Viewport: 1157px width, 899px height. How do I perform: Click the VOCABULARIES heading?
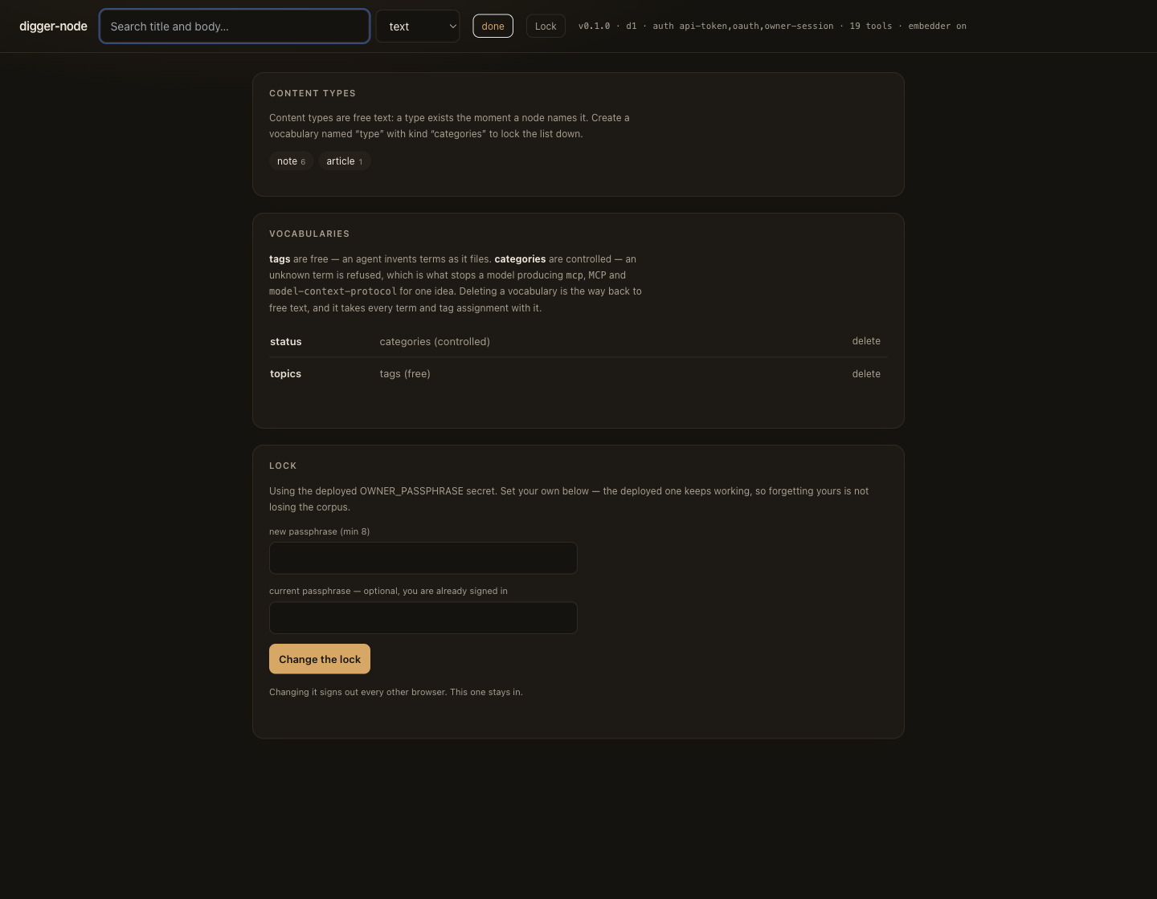[309, 234]
